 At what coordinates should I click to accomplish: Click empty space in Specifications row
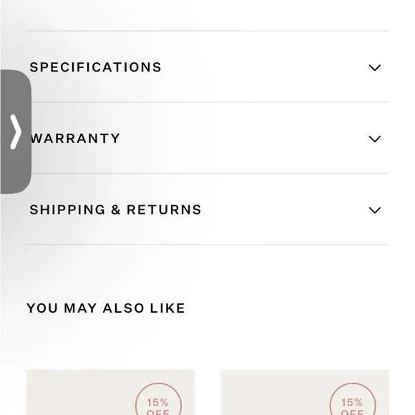pyautogui.click(x=265, y=67)
